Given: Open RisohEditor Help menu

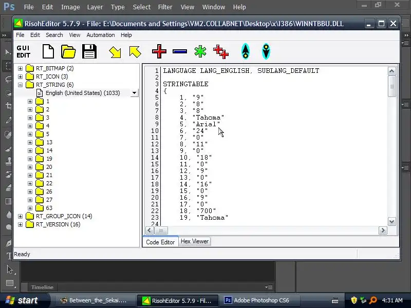Looking at the screenshot, I should (126, 35).
